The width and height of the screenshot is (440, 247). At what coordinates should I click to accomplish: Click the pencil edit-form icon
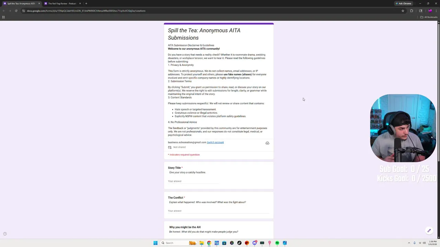(429, 231)
